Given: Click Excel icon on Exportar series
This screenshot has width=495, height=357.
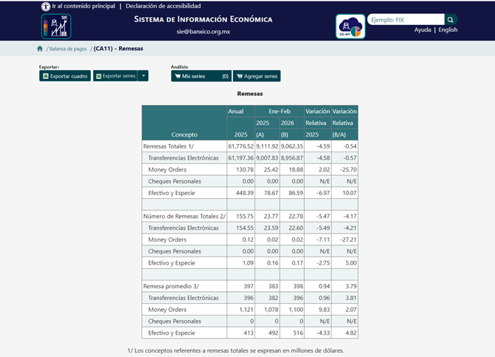Looking at the screenshot, I should [x=98, y=76].
